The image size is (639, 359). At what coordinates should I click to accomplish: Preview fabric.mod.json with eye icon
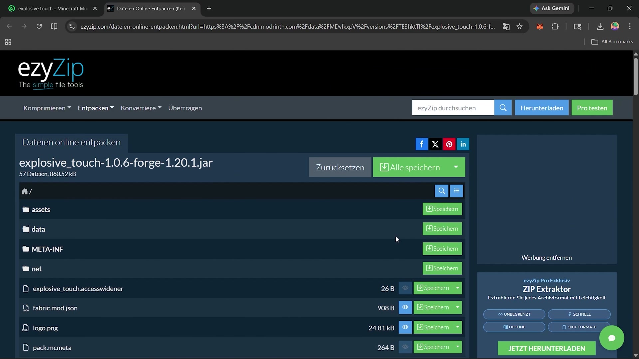[x=405, y=307]
